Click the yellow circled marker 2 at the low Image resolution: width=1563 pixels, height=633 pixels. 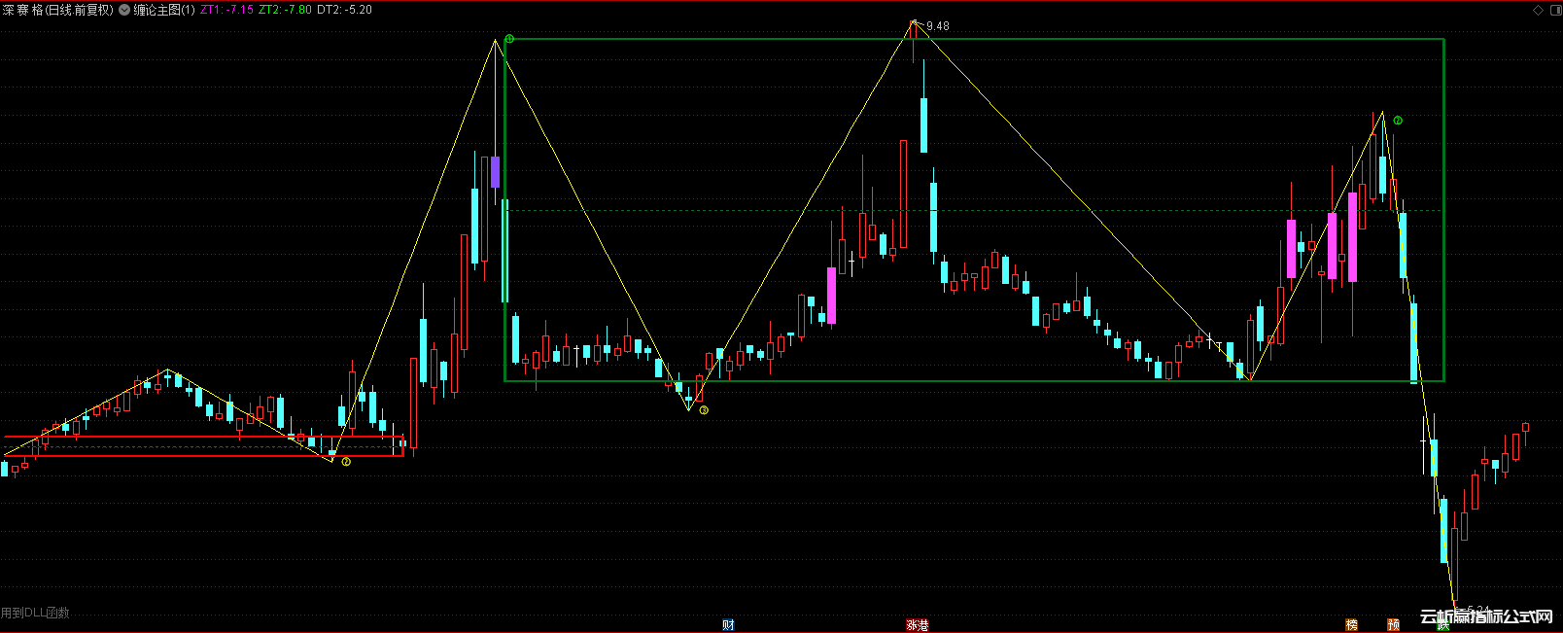[346, 462]
